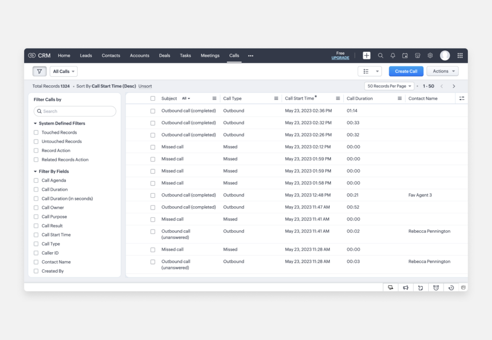This screenshot has height=340, width=492.
Task: Check the Call Owner filter checkbox
Action: (x=36, y=208)
